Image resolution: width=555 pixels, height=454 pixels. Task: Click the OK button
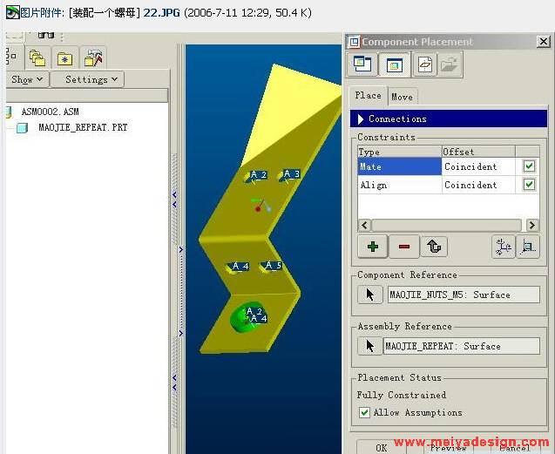[x=382, y=448]
